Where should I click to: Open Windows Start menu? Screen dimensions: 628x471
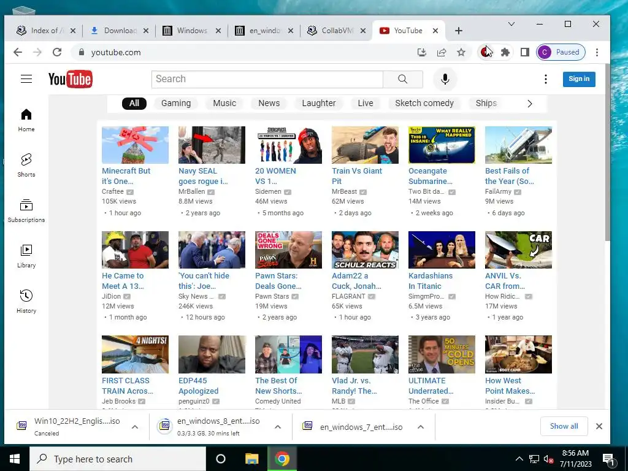[15, 459]
